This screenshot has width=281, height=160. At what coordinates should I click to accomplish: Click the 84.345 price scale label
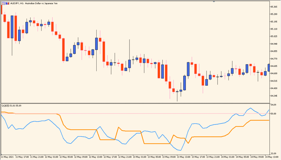point(274,96)
